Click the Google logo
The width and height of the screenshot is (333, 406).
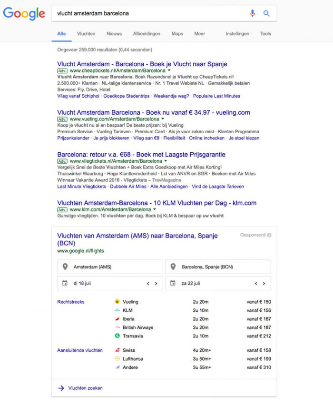coord(24,14)
